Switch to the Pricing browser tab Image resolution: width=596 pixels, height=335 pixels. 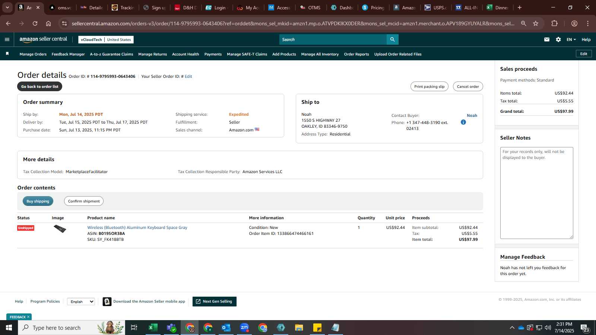[373, 7]
